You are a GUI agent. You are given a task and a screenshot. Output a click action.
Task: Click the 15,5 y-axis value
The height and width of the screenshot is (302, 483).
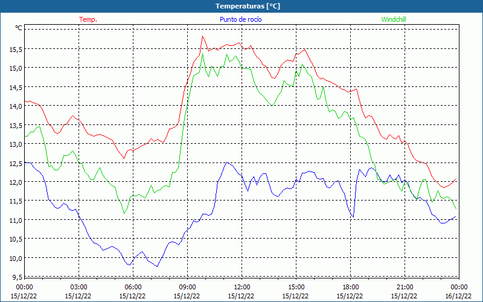pos(16,49)
